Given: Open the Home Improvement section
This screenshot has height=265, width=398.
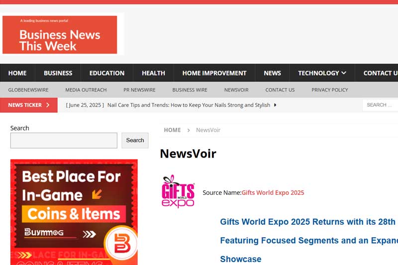Looking at the screenshot, I should point(214,73).
